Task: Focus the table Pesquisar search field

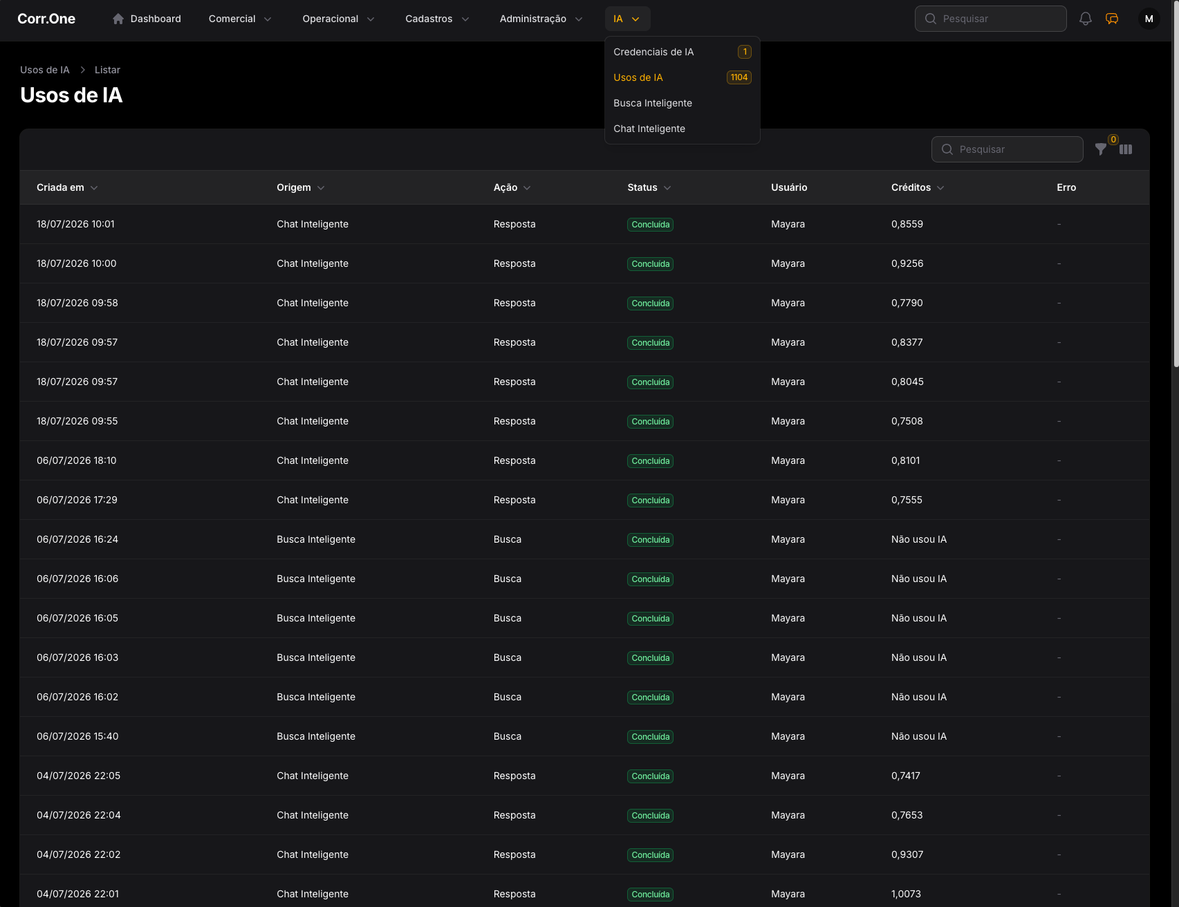Action: point(1007,149)
